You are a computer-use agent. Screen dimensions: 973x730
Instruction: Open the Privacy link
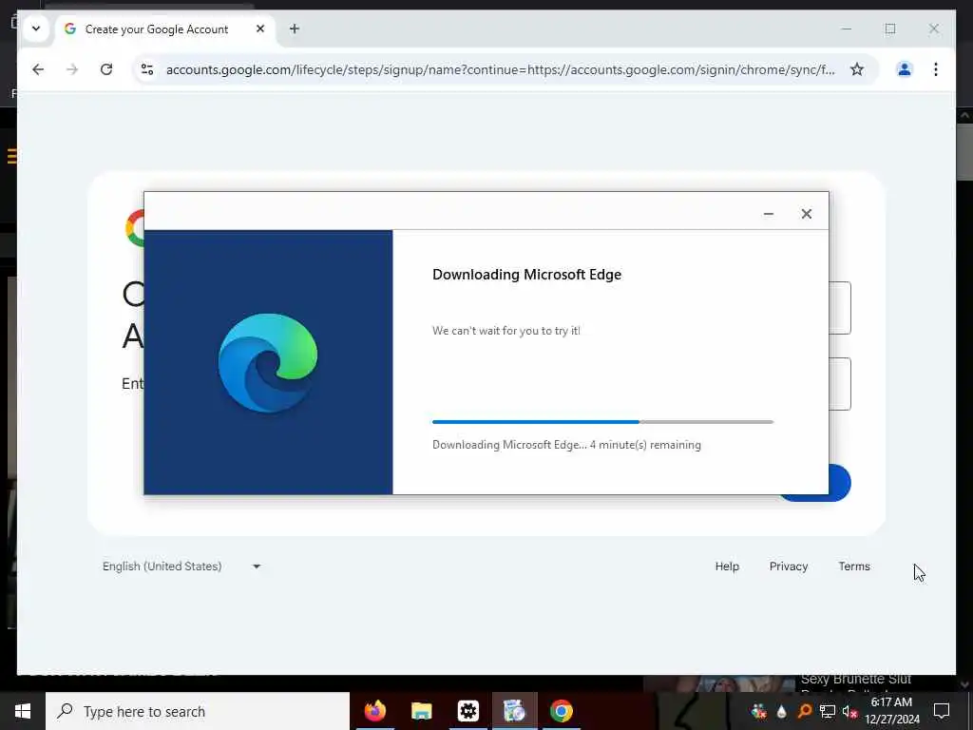pos(788,567)
